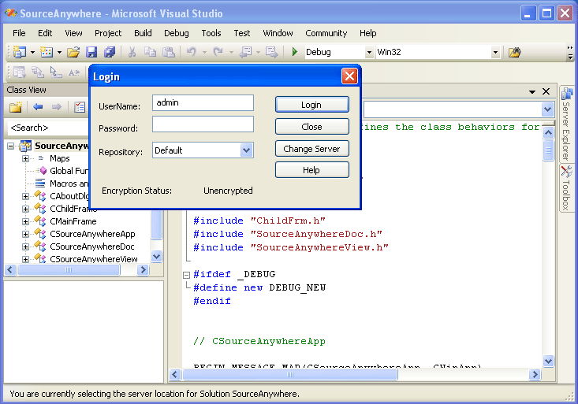Screen dimensions: 578x404
Task: Click the editor scroll down arrow
Action: click(x=549, y=361)
